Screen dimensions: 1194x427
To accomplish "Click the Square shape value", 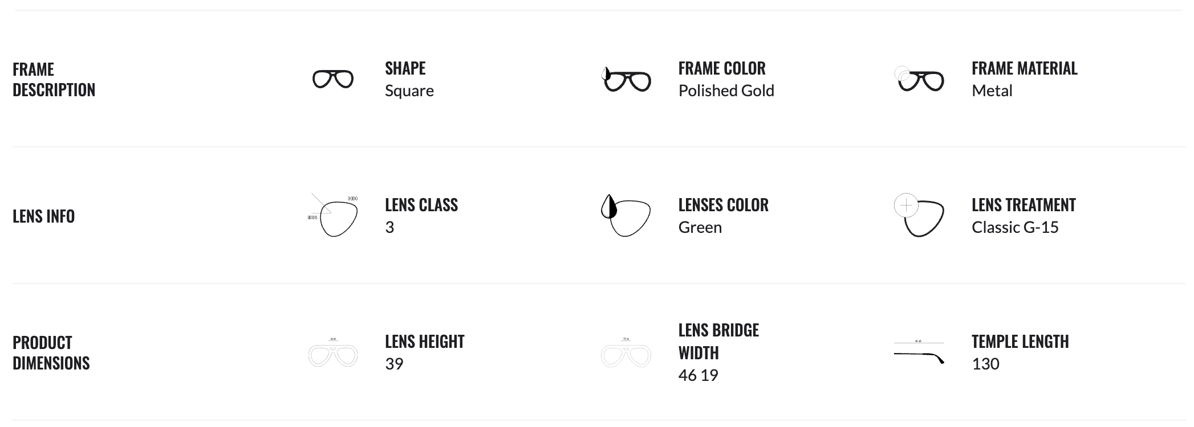I will pos(409,91).
